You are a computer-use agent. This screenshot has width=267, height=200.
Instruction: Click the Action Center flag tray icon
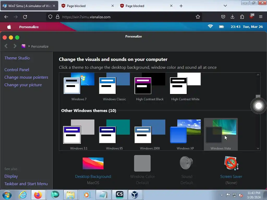point(228,195)
